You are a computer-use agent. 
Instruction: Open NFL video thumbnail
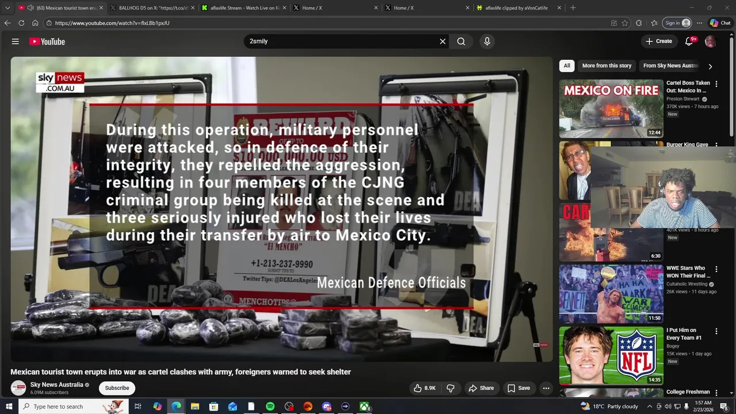tap(611, 356)
